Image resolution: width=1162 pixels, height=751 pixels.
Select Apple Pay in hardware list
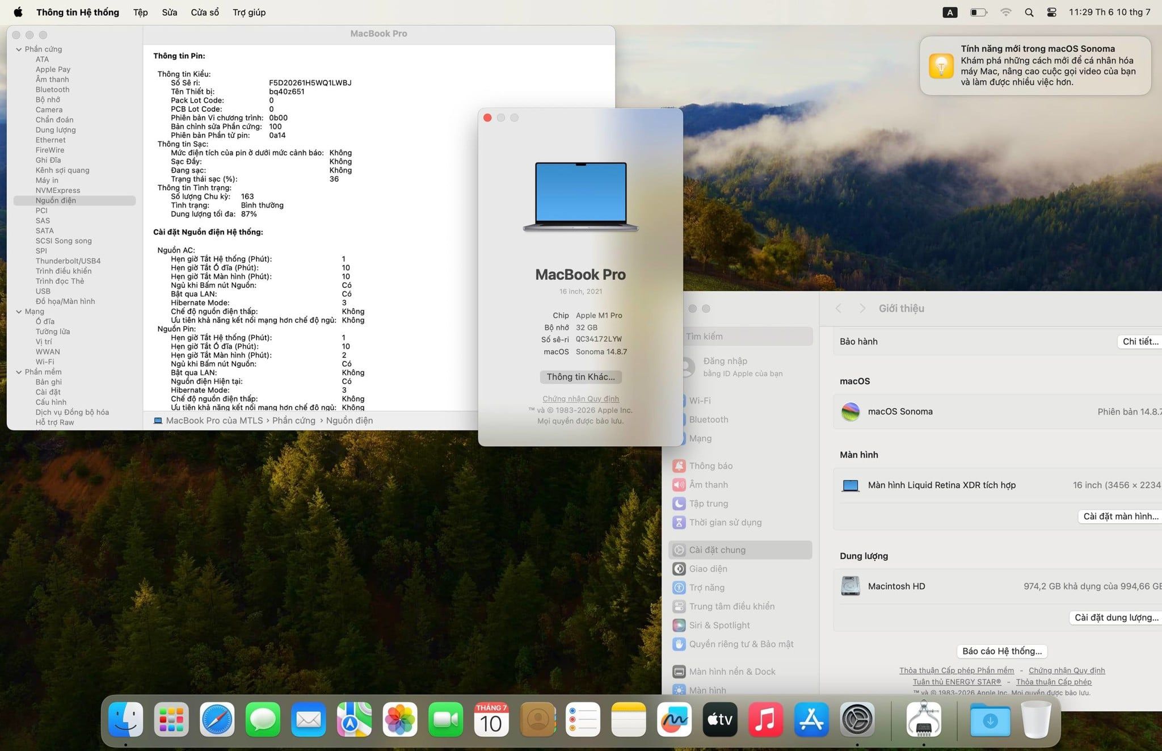(53, 69)
